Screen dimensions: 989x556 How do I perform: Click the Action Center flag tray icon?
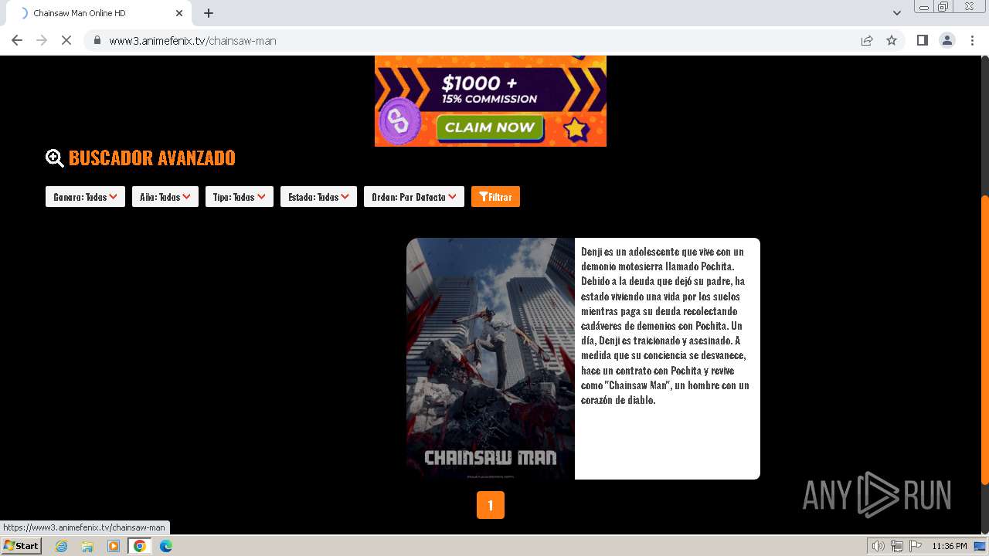pyautogui.click(x=916, y=546)
